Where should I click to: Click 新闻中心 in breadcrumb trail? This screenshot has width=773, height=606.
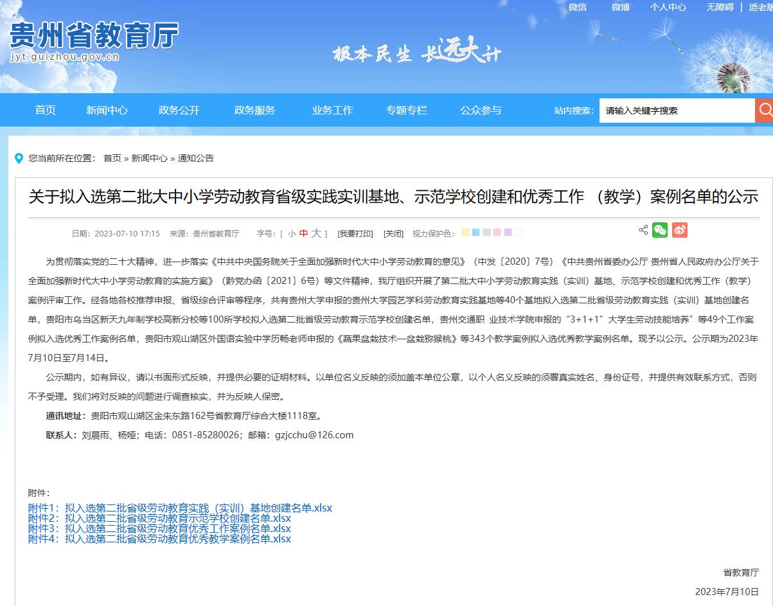150,158
